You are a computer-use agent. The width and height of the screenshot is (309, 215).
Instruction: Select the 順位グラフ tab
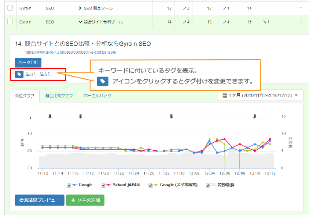pos(25,96)
